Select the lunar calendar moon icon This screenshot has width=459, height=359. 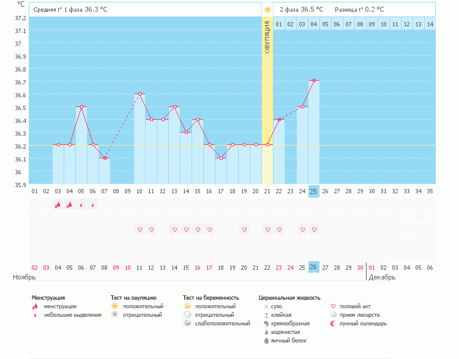coord(334,323)
